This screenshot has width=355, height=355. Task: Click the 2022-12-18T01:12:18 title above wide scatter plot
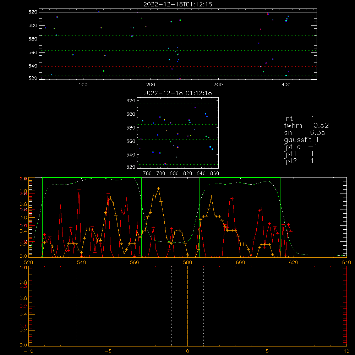[177, 4]
